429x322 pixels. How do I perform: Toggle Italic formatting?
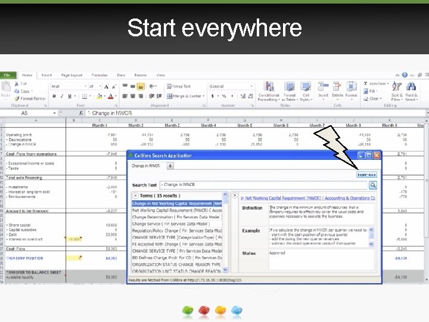click(62, 96)
